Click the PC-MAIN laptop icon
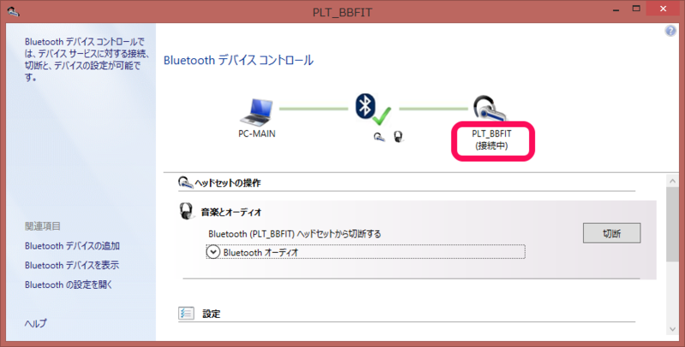Viewport: 685px width, 347px height. tap(256, 112)
